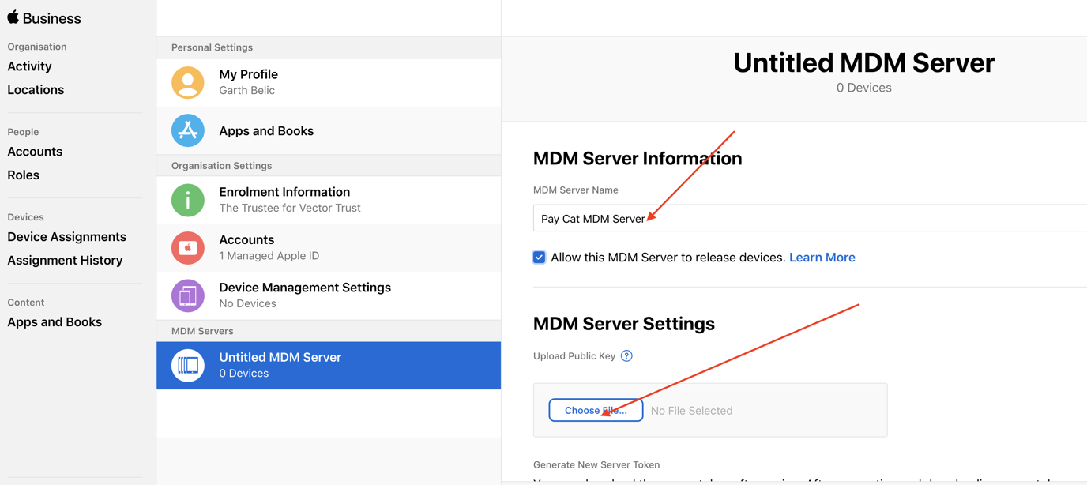The height and width of the screenshot is (485, 1087).
Task: Open Activity in the sidebar
Action: click(29, 66)
